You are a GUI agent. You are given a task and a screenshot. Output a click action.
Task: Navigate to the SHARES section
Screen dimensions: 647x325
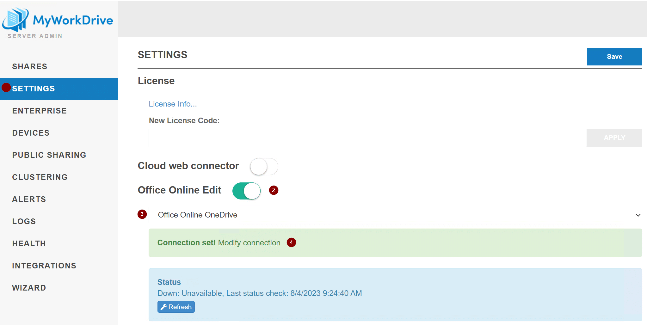click(29, 66)
